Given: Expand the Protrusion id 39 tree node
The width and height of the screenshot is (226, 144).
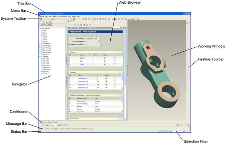Looking at the screenshot, I should click(40, 43).
